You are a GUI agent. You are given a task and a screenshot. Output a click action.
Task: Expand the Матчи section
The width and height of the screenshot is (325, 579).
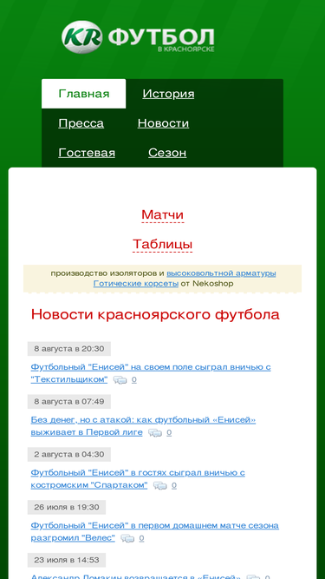pos(163,215)
